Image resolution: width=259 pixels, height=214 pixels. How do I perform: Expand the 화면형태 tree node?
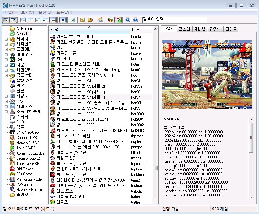click(6, 70)
